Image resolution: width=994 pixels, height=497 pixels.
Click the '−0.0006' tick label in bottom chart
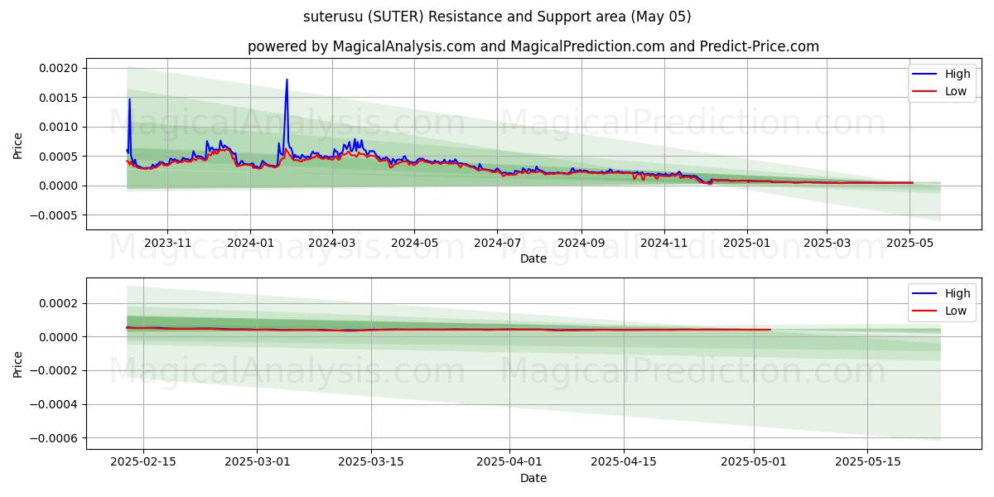[x=55, y=438]
